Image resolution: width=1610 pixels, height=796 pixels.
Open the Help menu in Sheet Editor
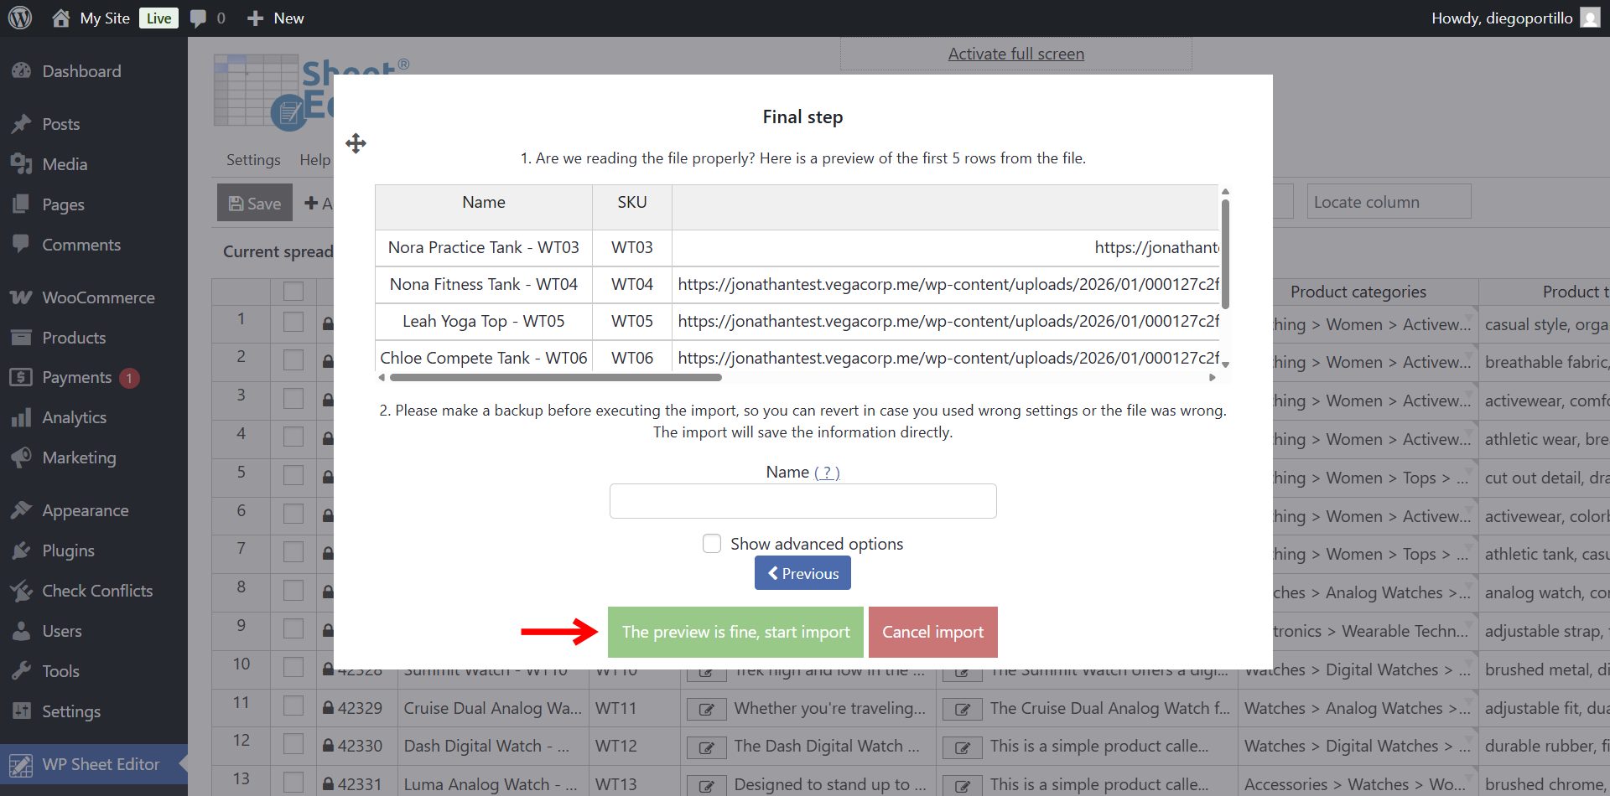point(314,159)
